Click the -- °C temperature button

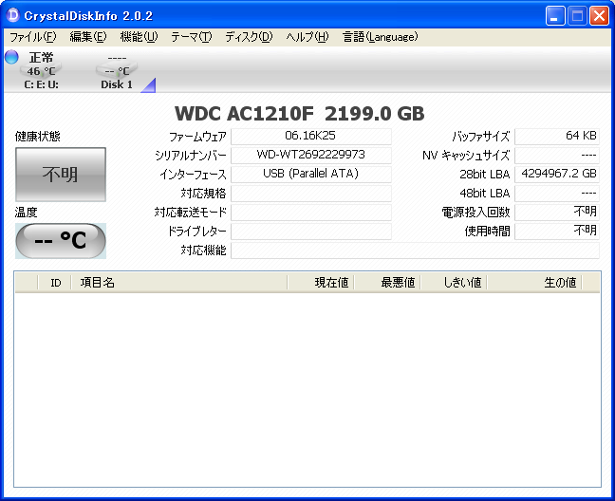61,241
